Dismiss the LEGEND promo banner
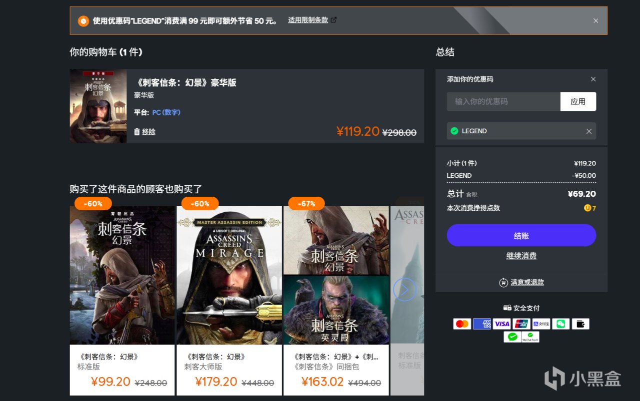This screenshot has height=401, width=640. [x=595, y=21]
